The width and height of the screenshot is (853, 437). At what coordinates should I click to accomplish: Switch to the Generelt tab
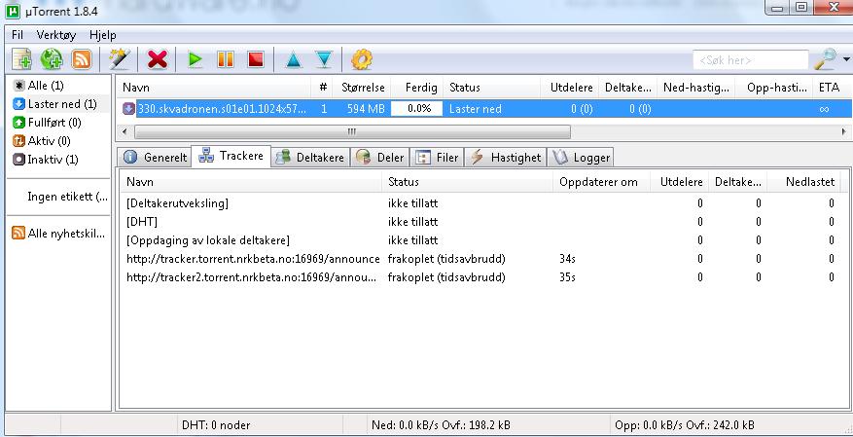[x=155, y=158]
